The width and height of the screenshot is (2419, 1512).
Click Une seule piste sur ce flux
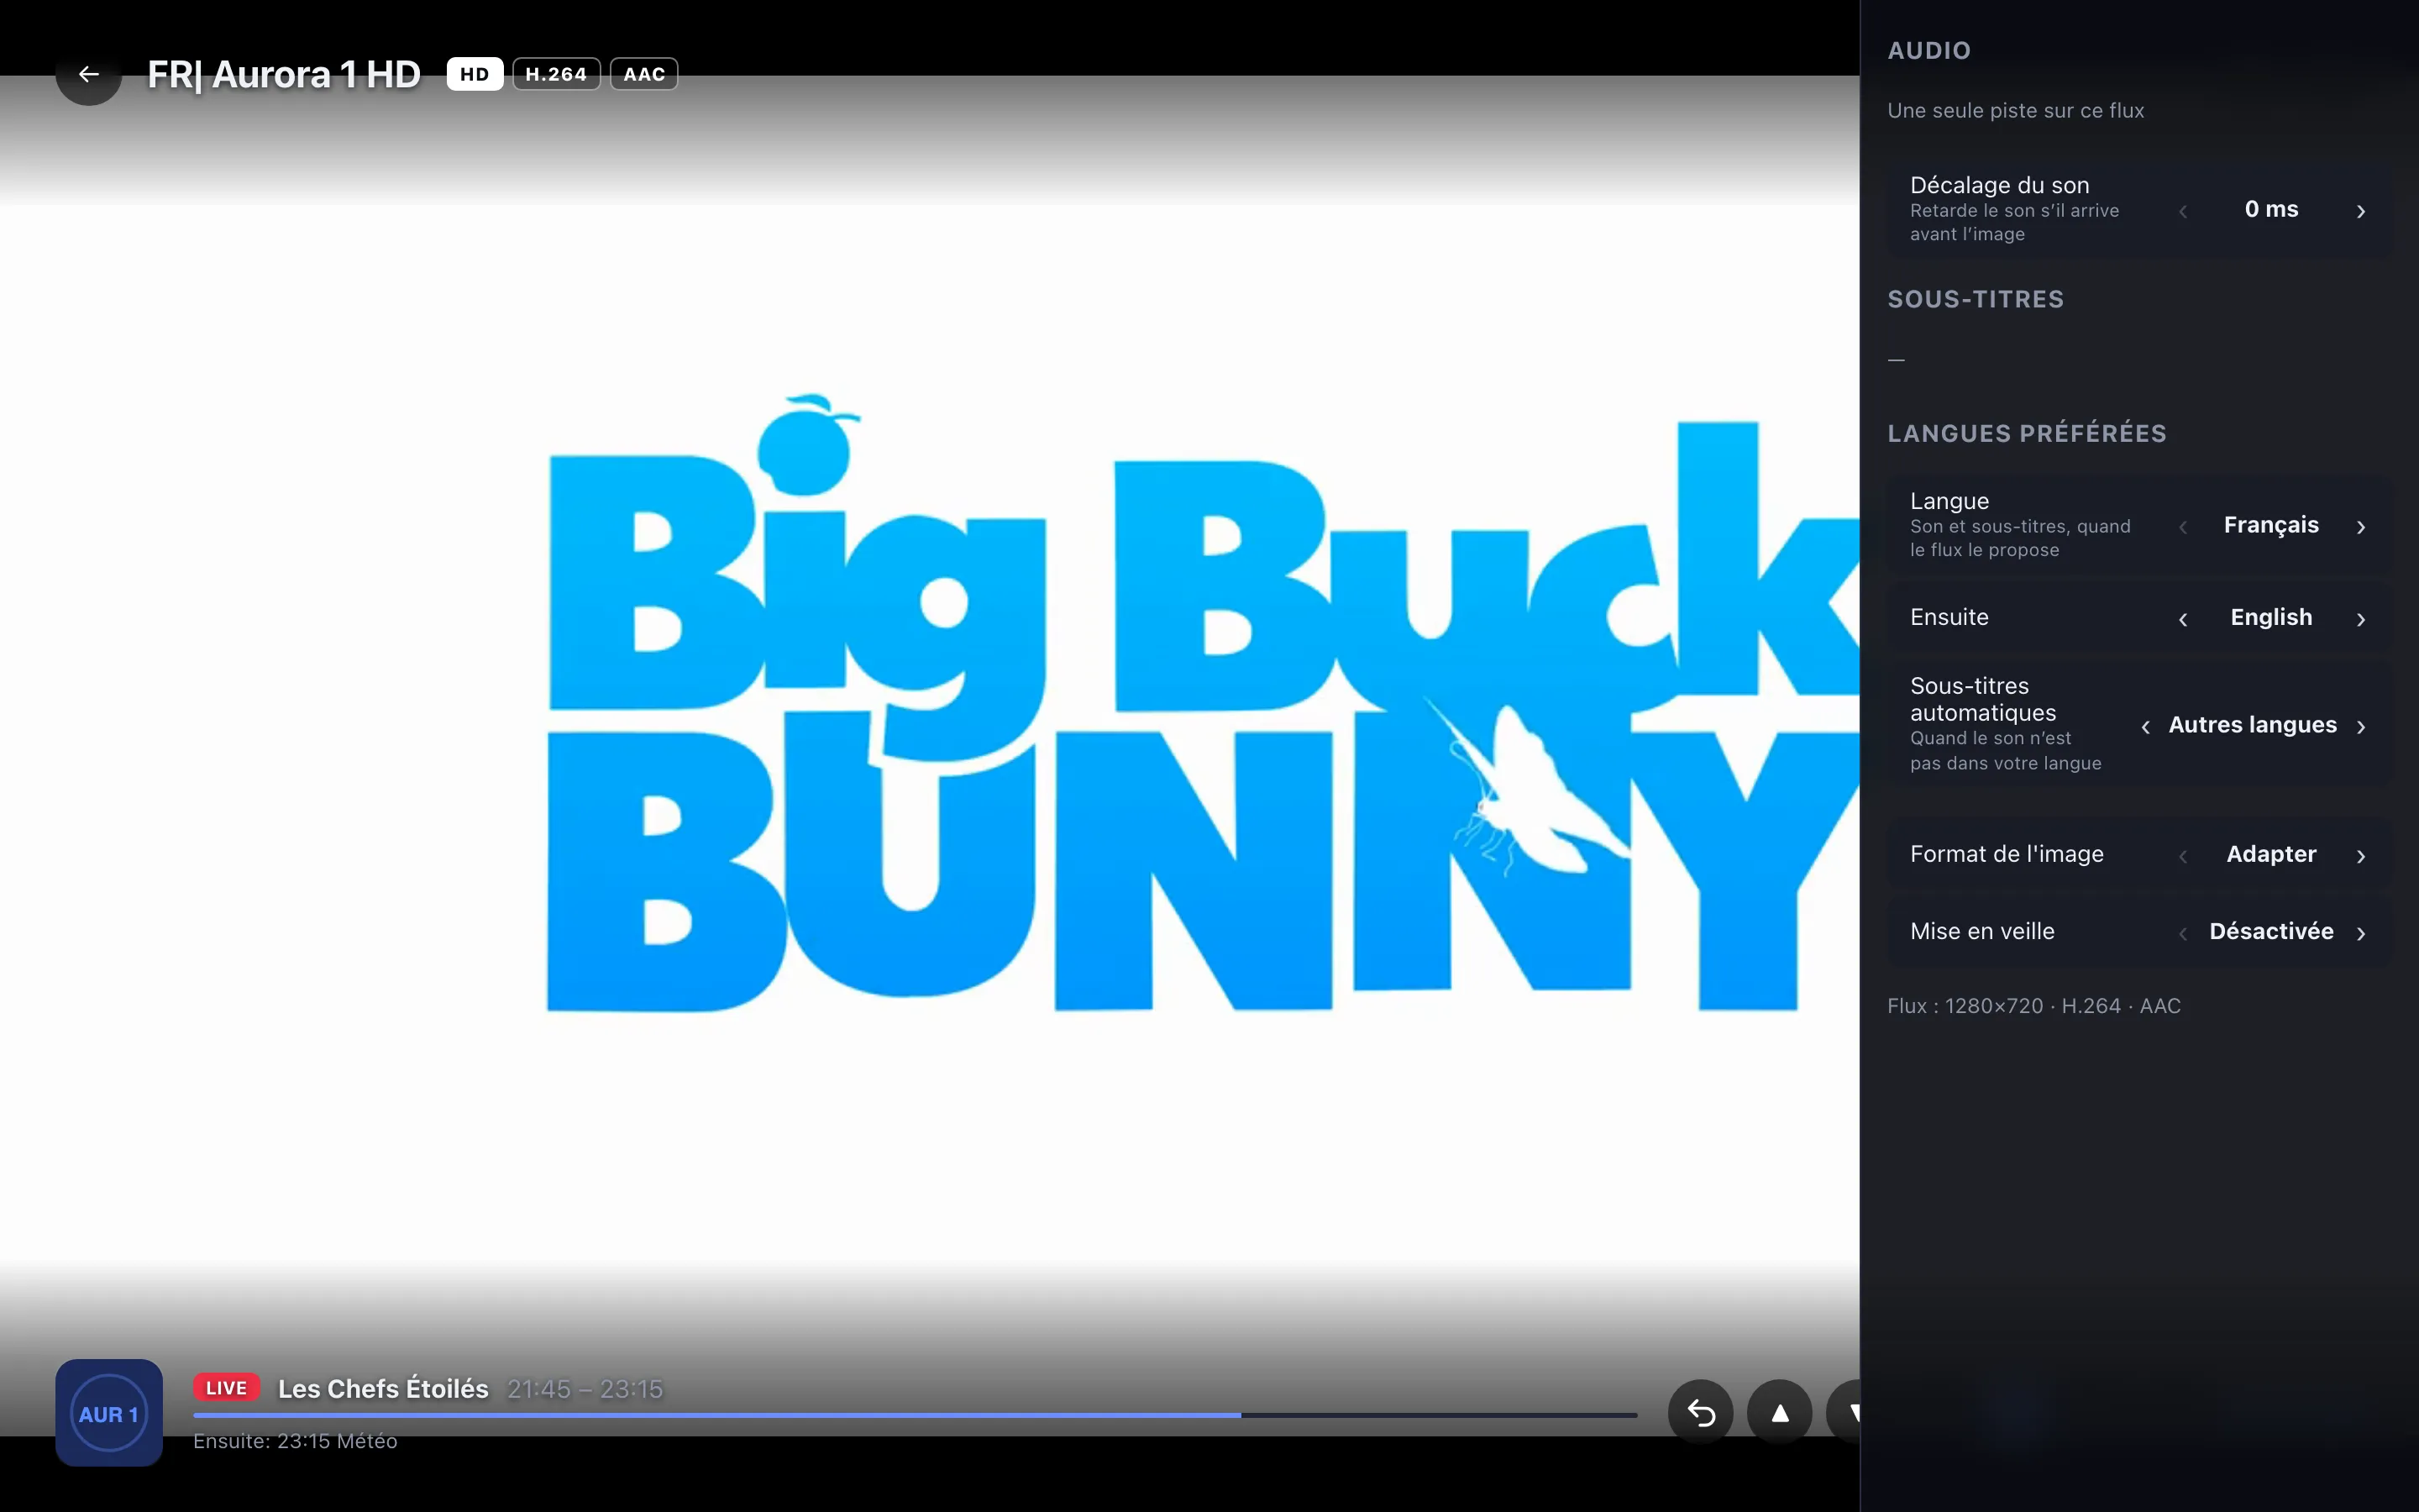[x=2015, y=111]
